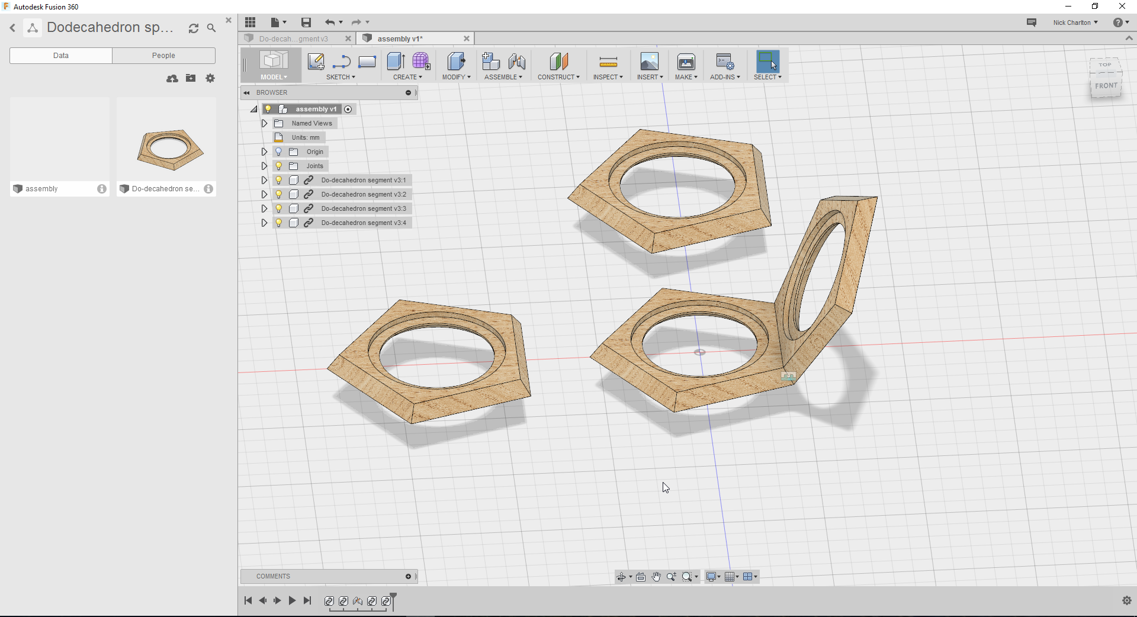Click the Undo arrow
Screen dimensions: 1137x617
click(x=330, y=23)
